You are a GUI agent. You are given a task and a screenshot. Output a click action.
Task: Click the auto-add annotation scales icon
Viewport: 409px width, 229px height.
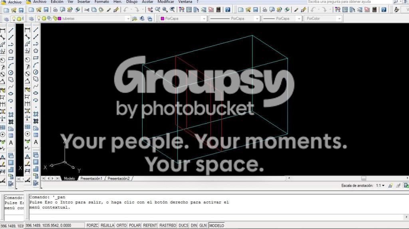[x=398, y=186]
